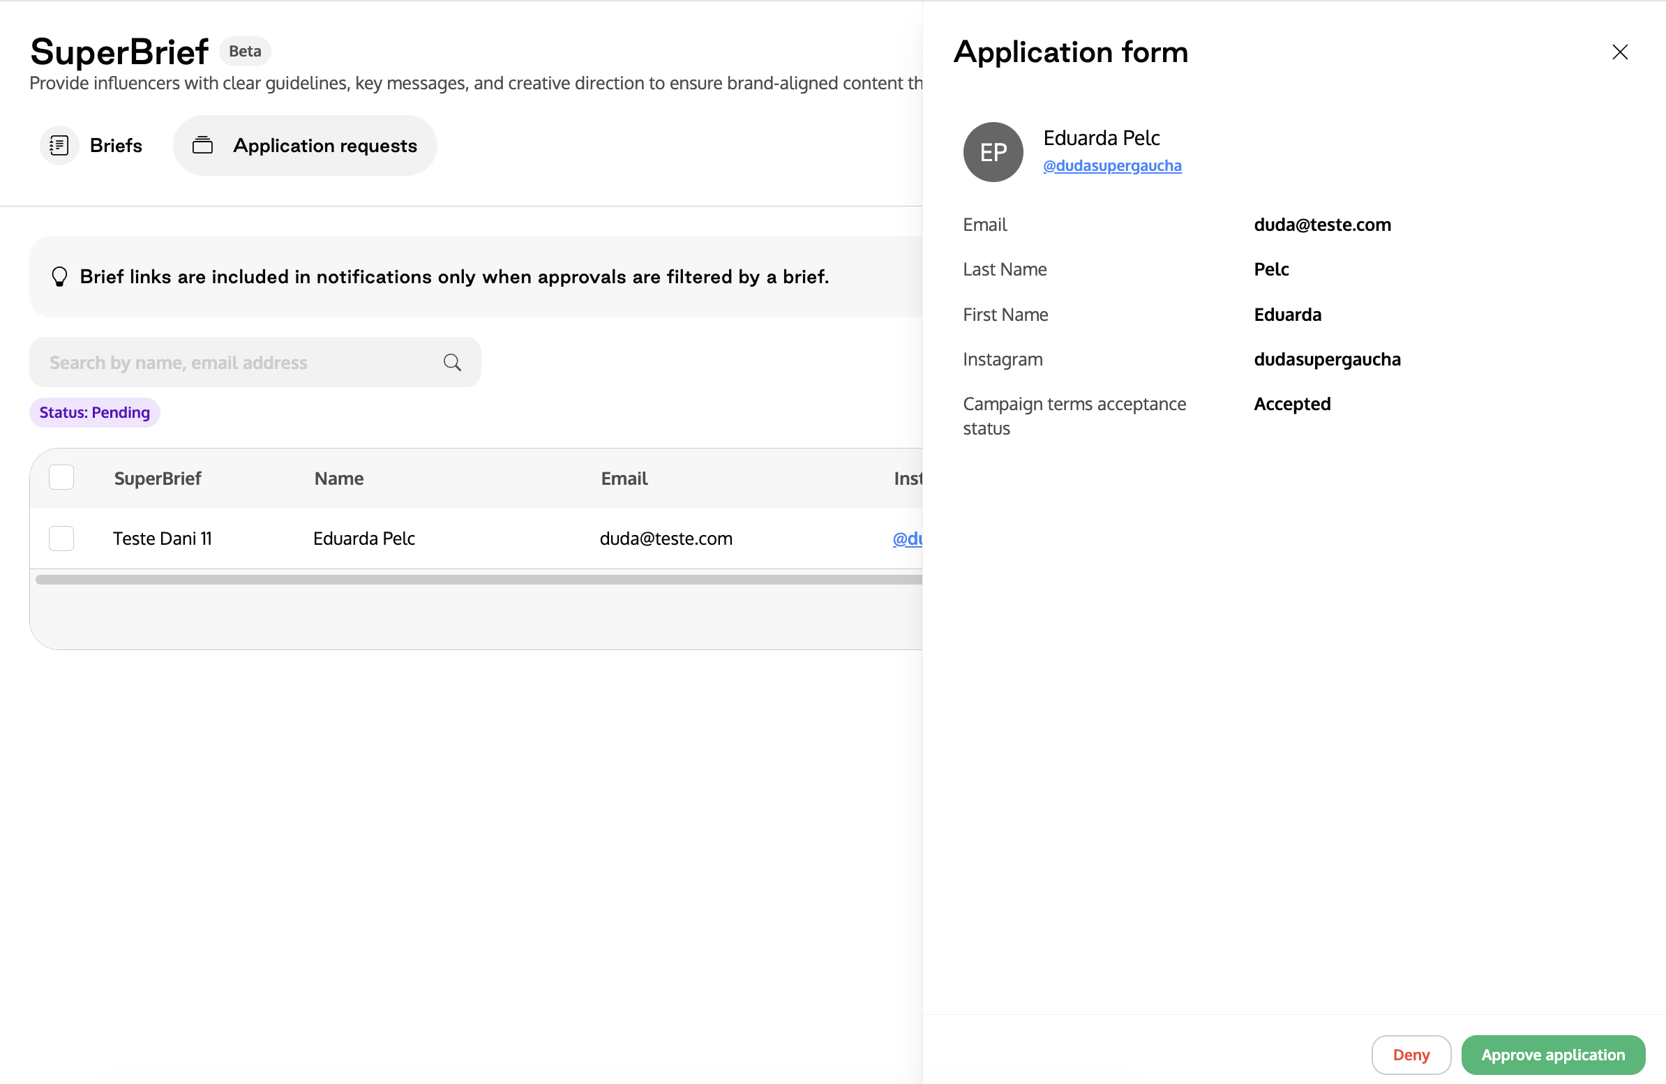
Task: Click the Instagram value dudasupergaucha
Action: coord(1327,360)
